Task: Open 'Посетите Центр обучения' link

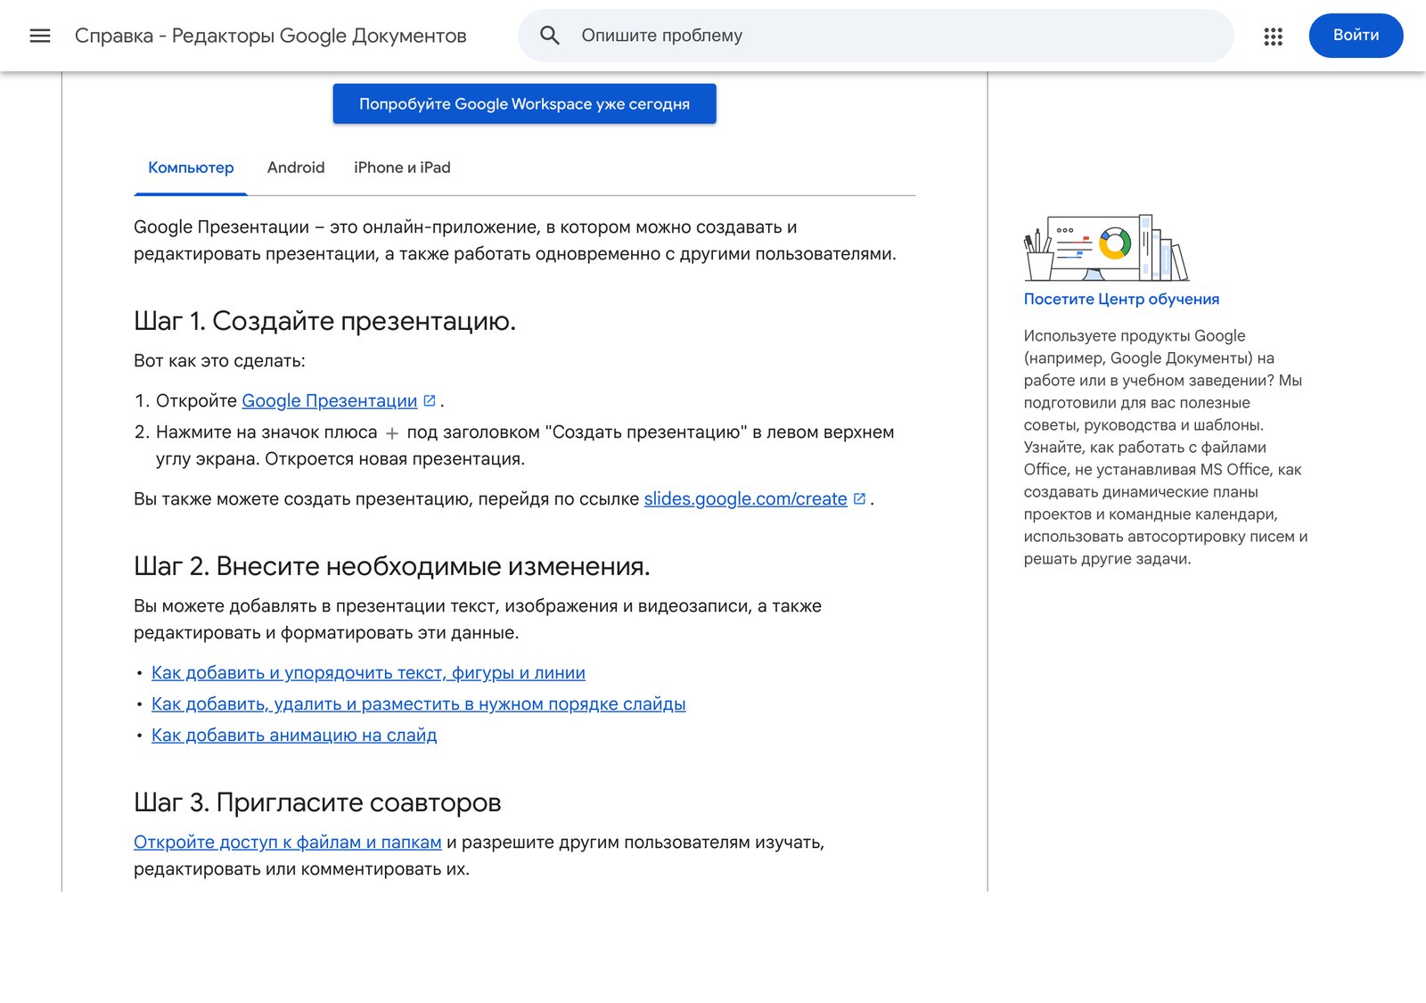Action: coord(1121,299)
